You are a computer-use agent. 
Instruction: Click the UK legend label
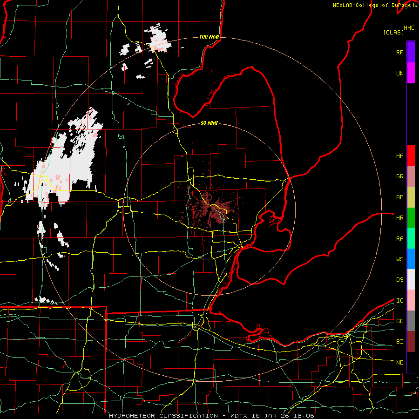[399, 73]
